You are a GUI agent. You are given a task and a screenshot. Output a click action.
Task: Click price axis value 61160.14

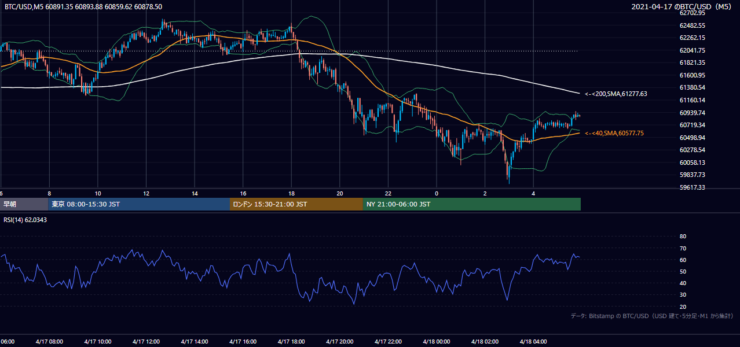(x=692, y=100)
